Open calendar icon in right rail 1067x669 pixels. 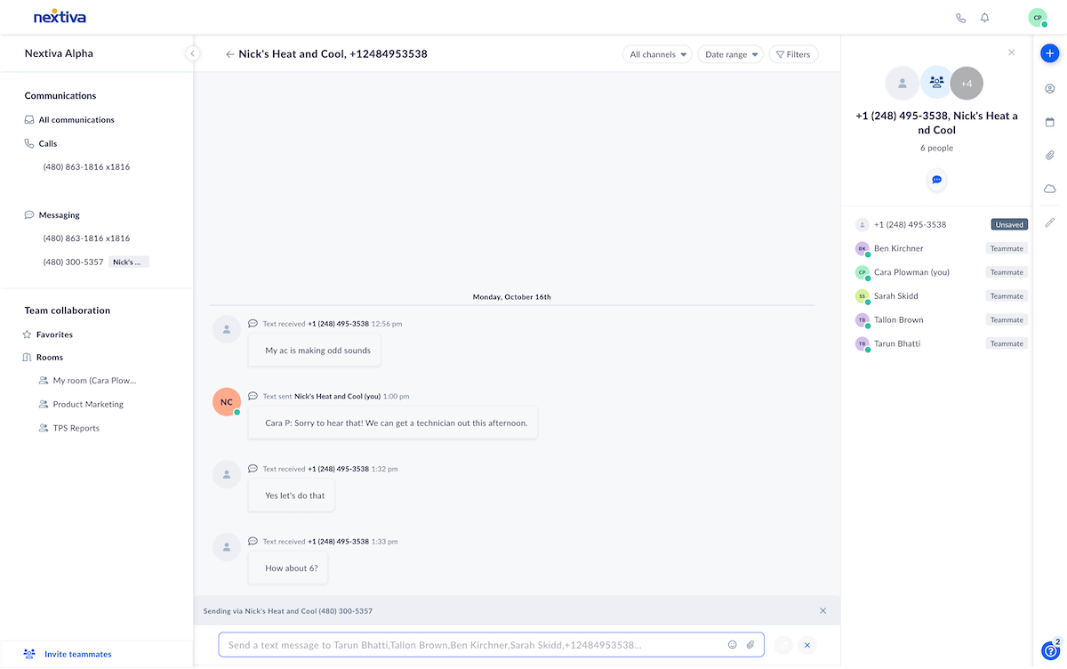tap(1050, 122)
